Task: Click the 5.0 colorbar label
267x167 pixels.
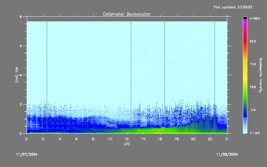Action: pos(253,110)
